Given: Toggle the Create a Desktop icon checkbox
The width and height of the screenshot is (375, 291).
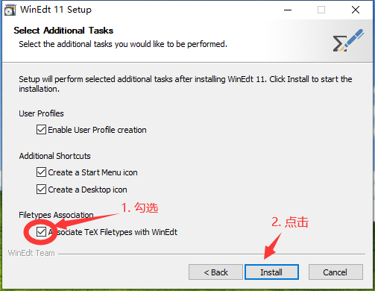Looking at the screenshot, I should point(41,190).
